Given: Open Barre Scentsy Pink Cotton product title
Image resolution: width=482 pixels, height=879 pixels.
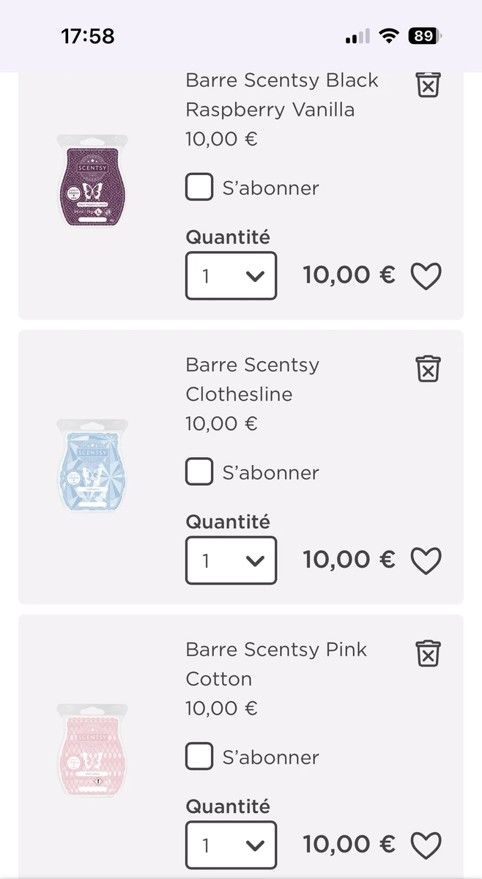Looking at the screenshot, I should [275, 664].
